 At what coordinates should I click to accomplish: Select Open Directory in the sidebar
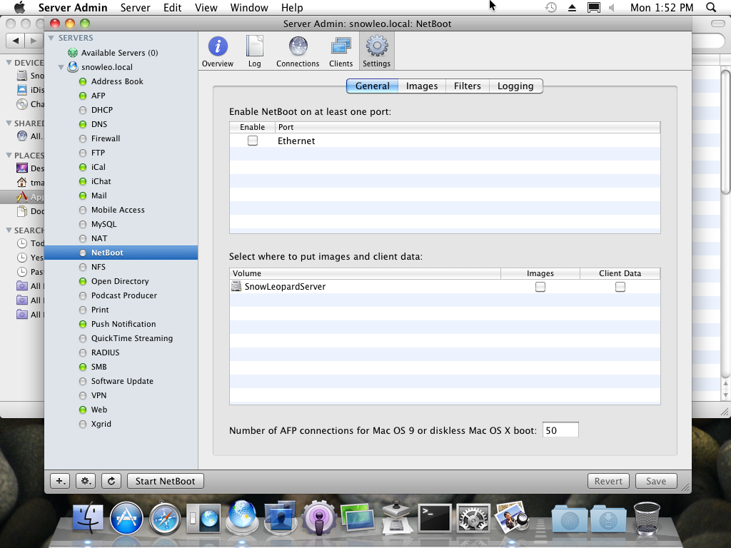(x=121, y=281)
